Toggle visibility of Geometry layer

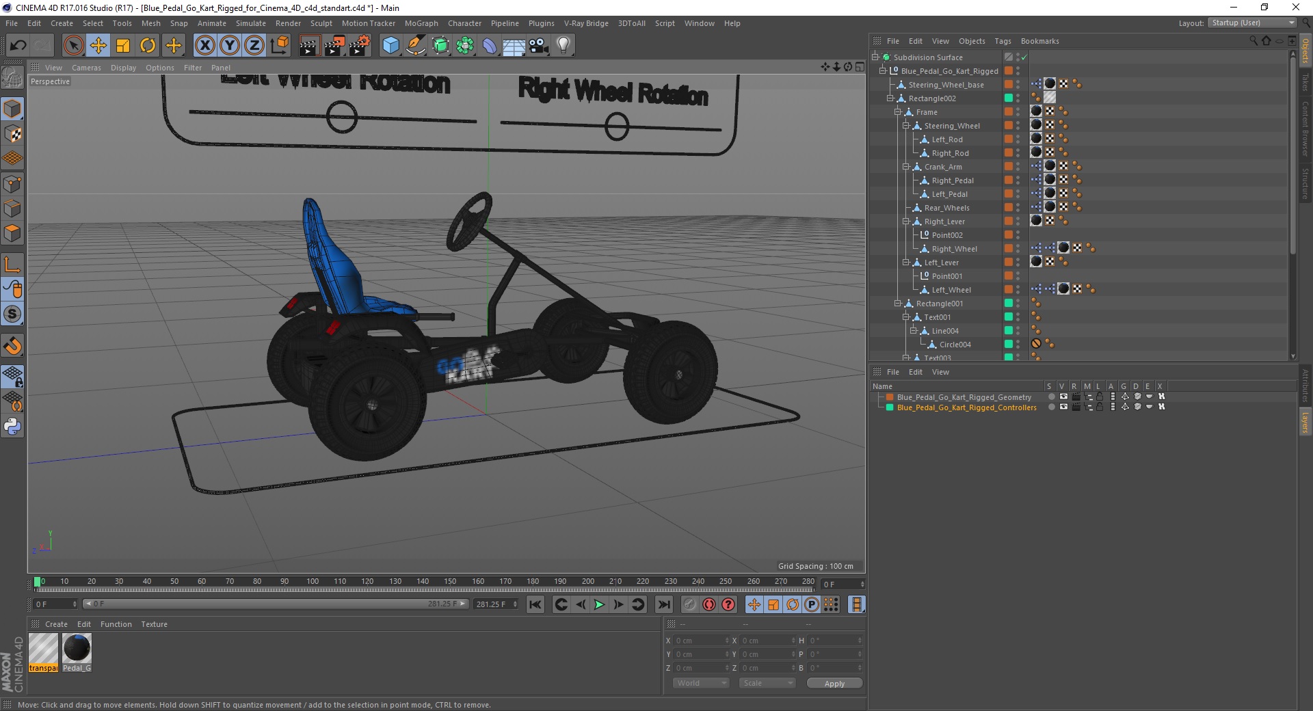(1063, 397)
